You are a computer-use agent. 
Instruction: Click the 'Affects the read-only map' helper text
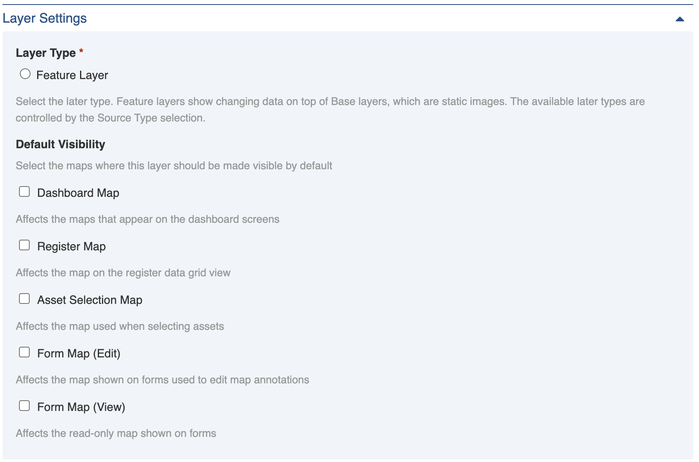pyautogui.click(x=116, y=433)
